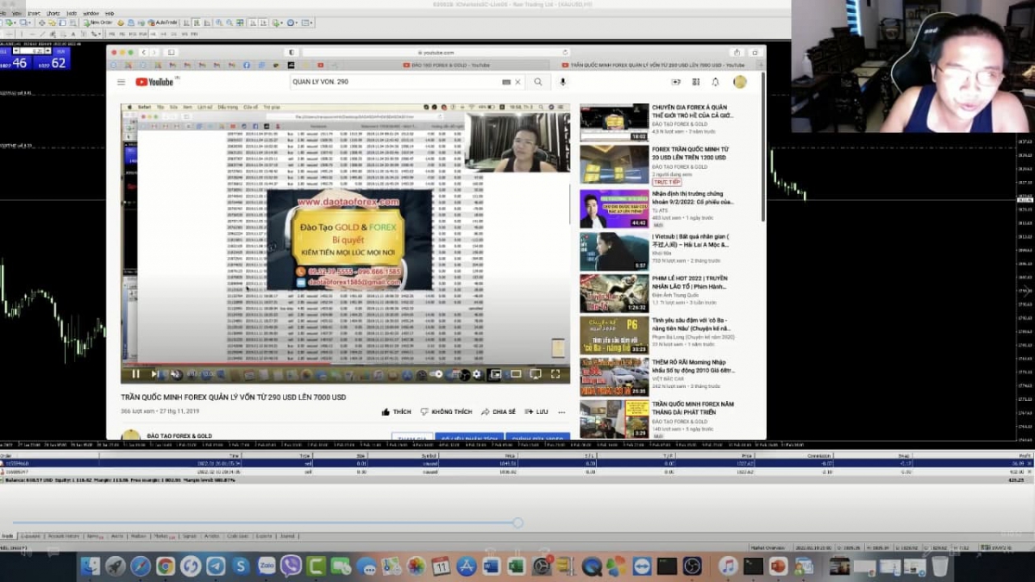Mute the YouTube player volume
The image size is (1035, 582).
click(x=175, y=373)
